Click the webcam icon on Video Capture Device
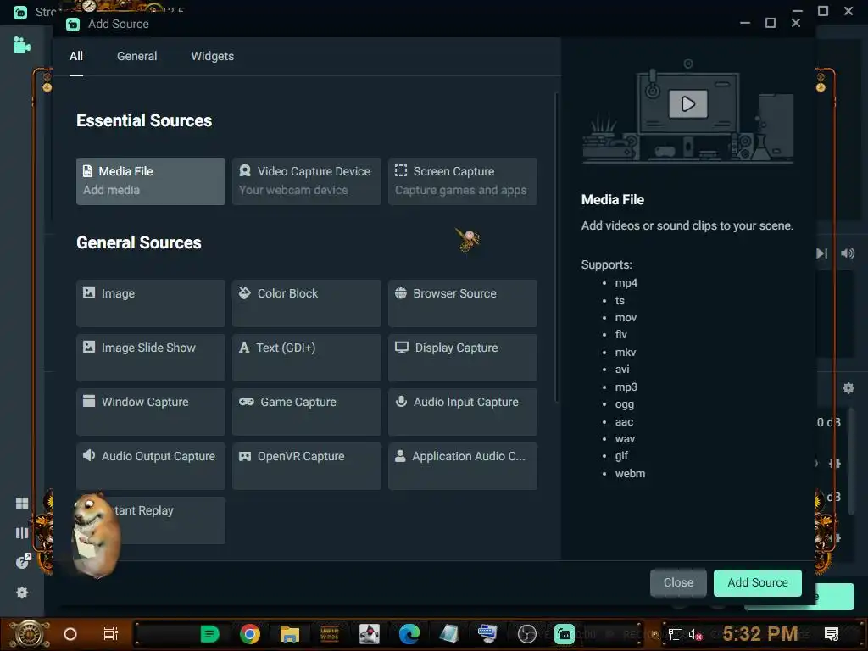868x651 pixels. pos(245,170)
